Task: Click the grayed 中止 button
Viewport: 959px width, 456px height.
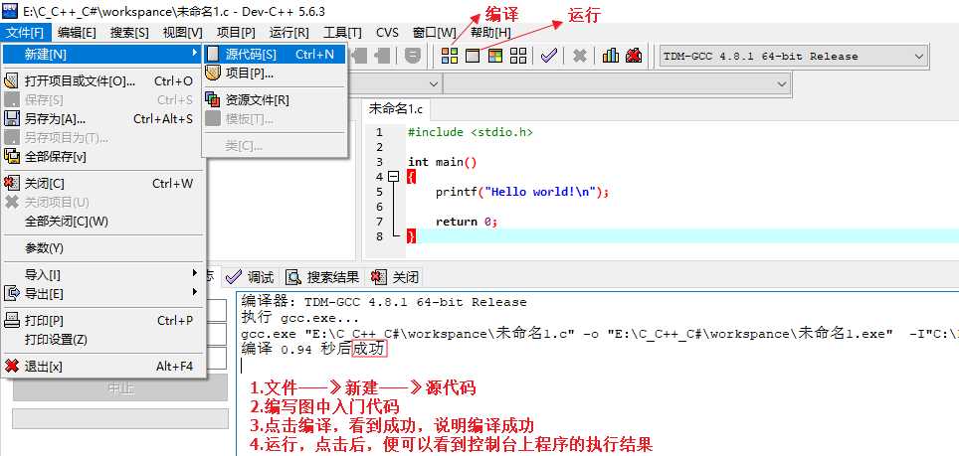Action: [x=119, y=387]
